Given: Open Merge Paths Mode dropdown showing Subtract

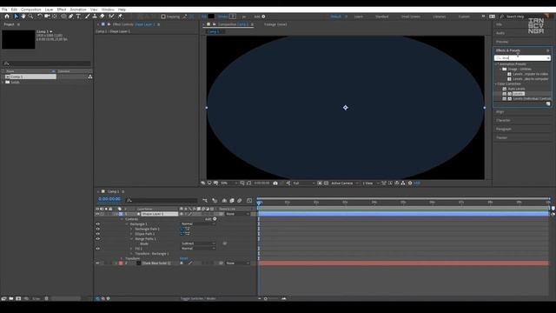Looking at the screenshot, I should [198, 243].
